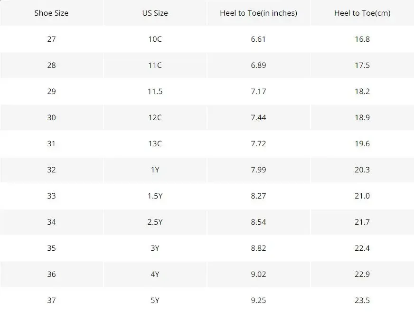Click the 18.2 cm cell
414x313 pixels.
click(362, 91)
